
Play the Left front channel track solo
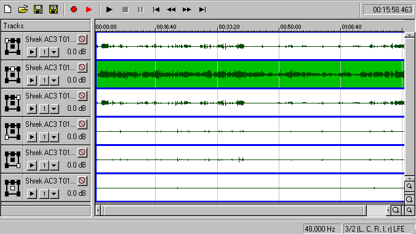(x=32, y=52)
